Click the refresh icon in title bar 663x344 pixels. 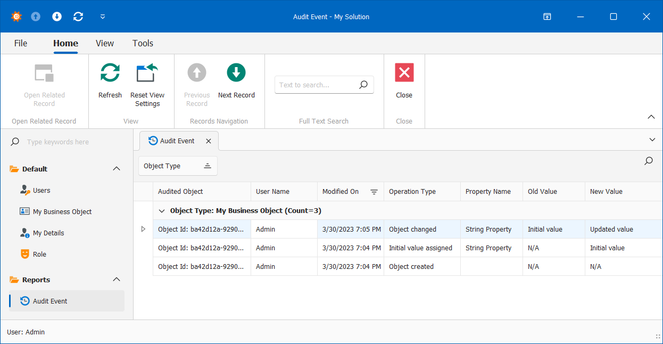[78, 17]
